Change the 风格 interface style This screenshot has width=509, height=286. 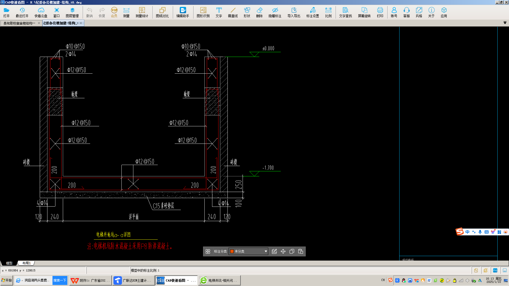click(x=419, y=12)
